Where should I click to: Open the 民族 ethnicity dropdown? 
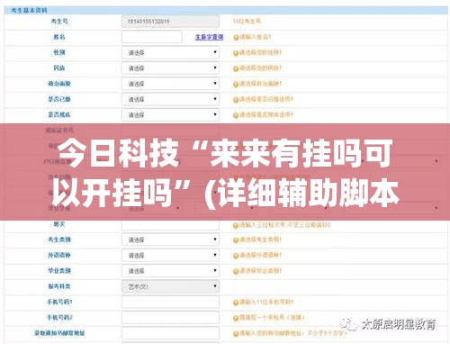tap(170, 68)
